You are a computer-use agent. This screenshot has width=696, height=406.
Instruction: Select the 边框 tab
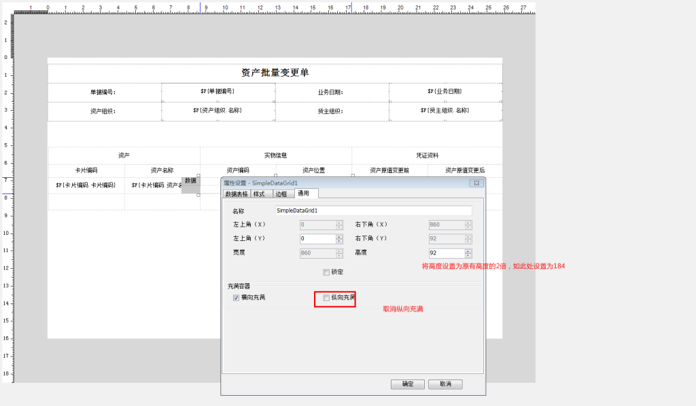(281, 193)
